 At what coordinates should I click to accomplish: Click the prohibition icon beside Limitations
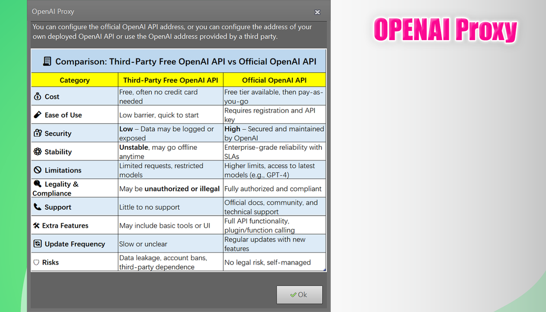pos(37,170)
